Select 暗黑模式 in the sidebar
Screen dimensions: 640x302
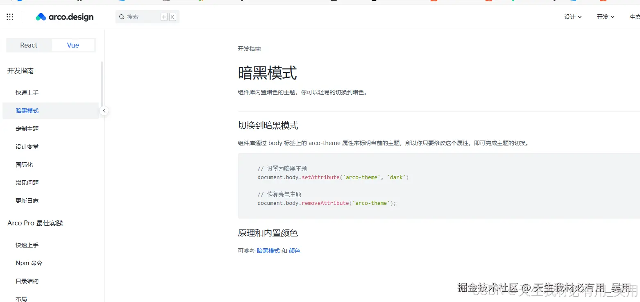(27, 110)
